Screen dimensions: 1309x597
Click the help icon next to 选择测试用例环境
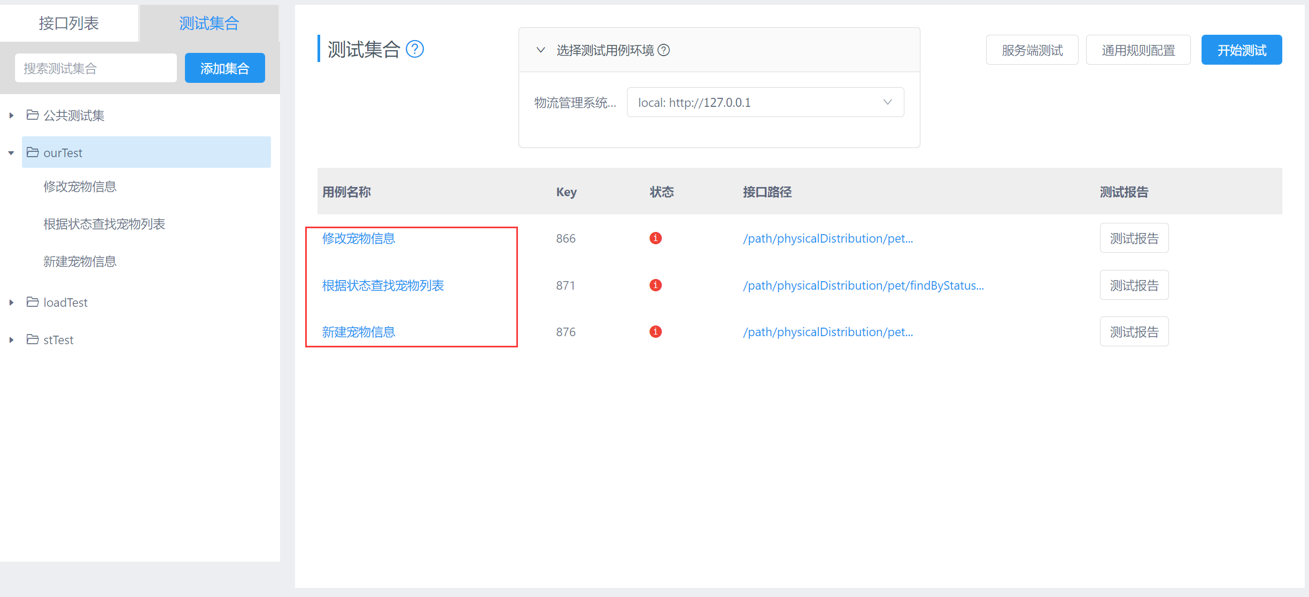click(664, 50)
